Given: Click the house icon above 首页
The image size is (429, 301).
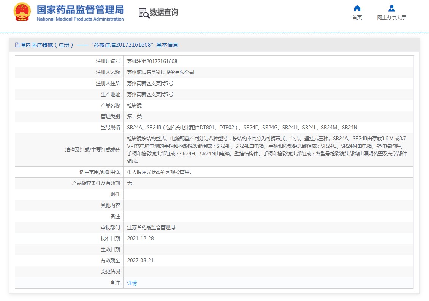Looking at the screenshot, I should pos(357,8).
